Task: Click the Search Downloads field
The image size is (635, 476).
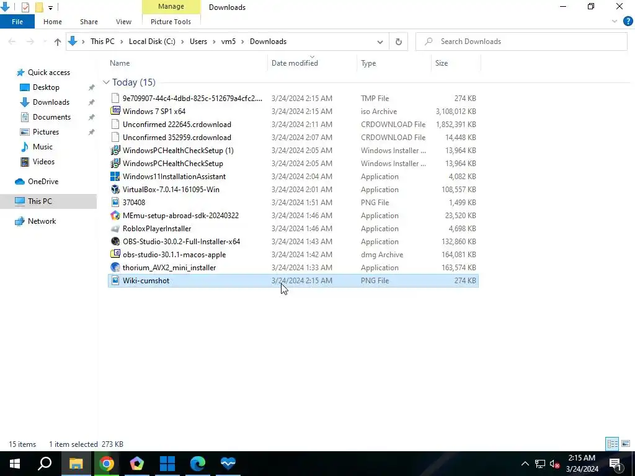Action: pyautogui.click(x=522, y=42)
